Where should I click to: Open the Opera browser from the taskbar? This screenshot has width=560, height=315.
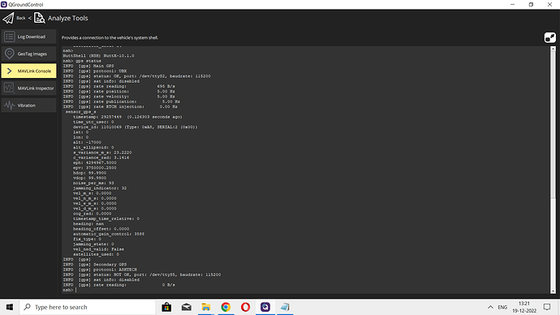(x=245, y=307)
